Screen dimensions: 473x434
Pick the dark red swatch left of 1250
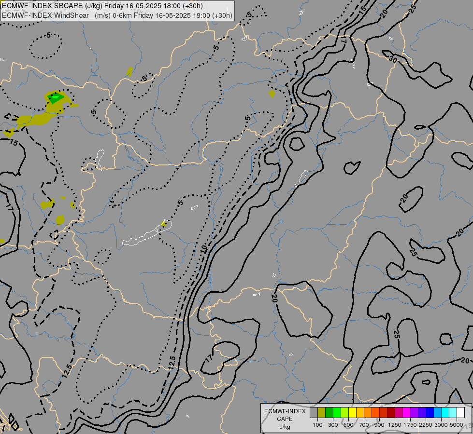click(x=391, y=413)
